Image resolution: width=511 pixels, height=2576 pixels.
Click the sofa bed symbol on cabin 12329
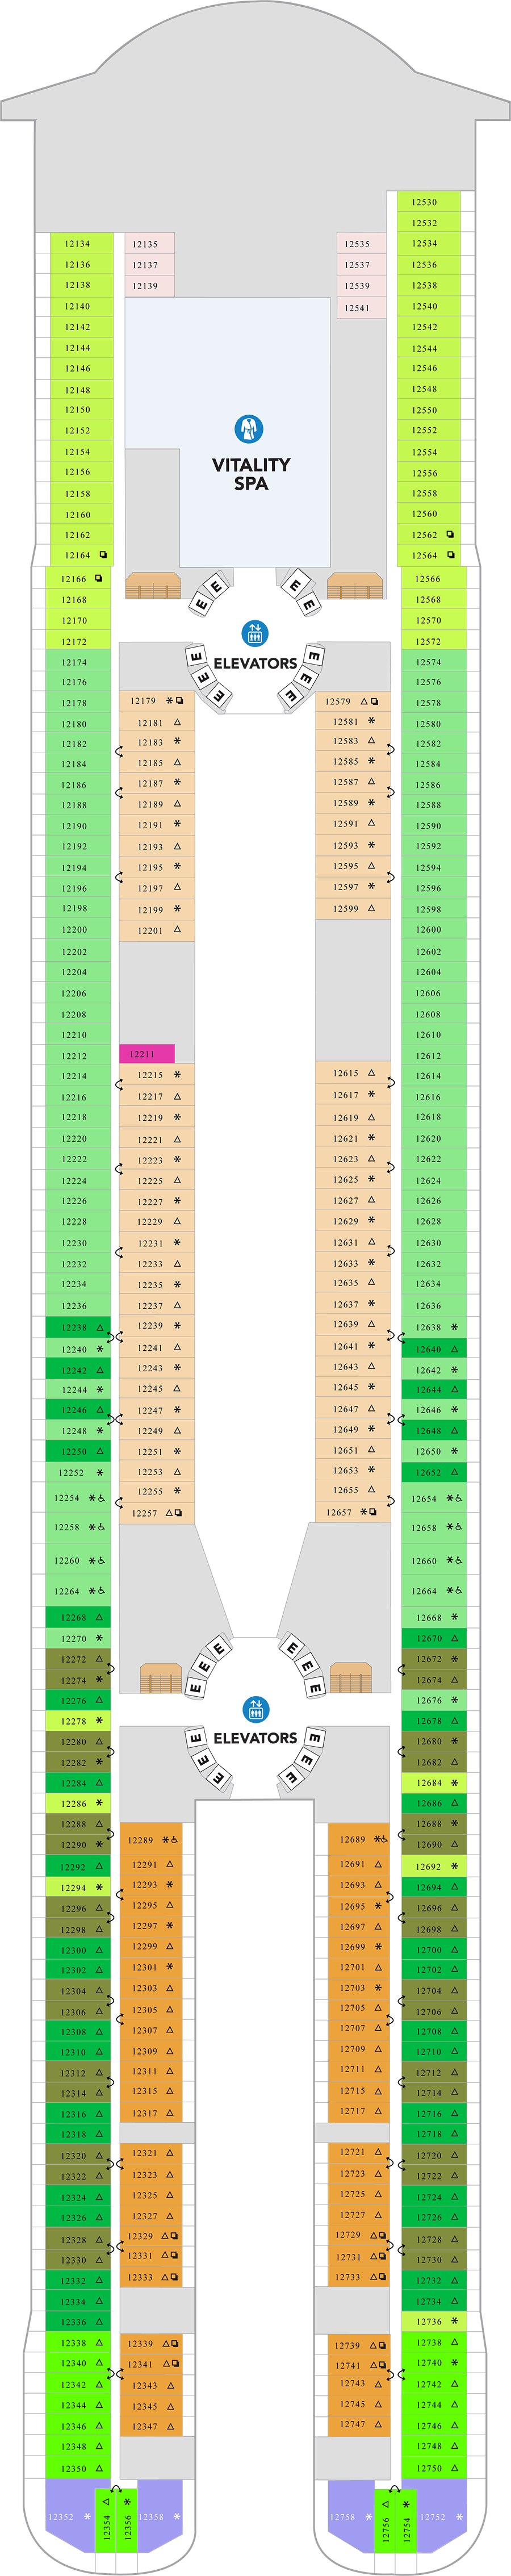tap(174, 2235)
